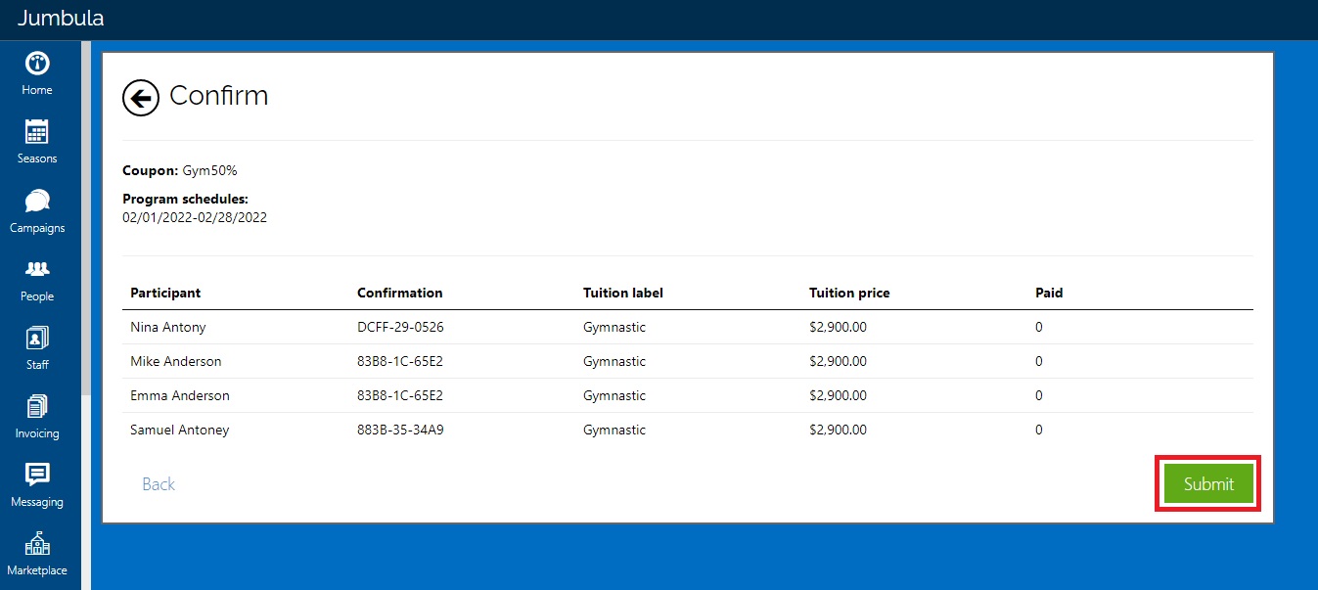
Task: Select participant Samuel Antoney
Action: (x=180, y=430)
